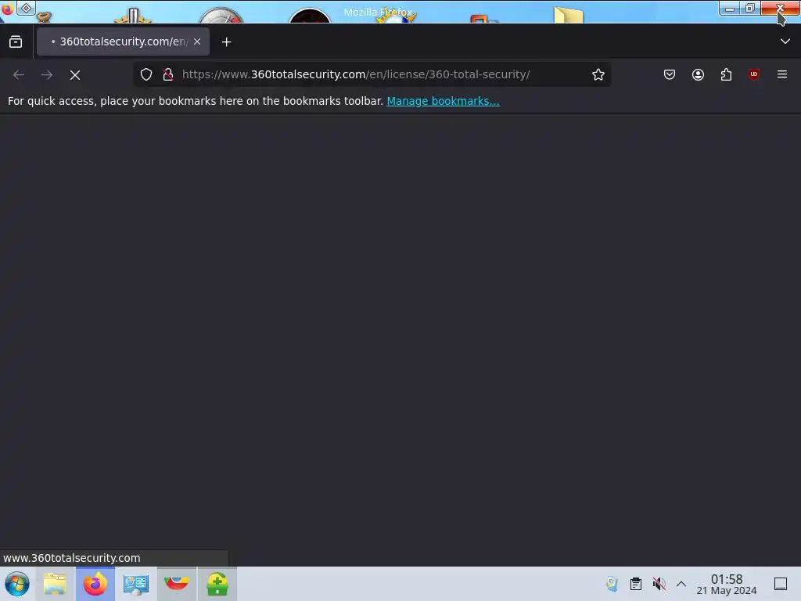This screenshot has width=801, height=601.
Task: Open the file manager from the taskbar
Action: [x=55, y=584]
